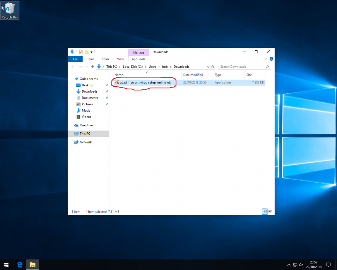Switch to the View ribbon tab

(x=120, y=59)
